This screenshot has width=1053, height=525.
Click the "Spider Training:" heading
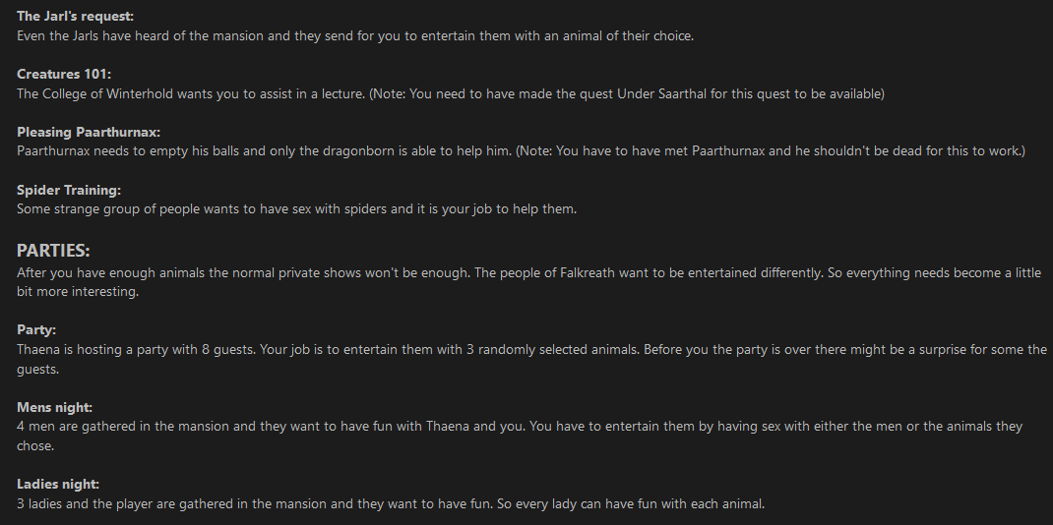tap(69, 190)
